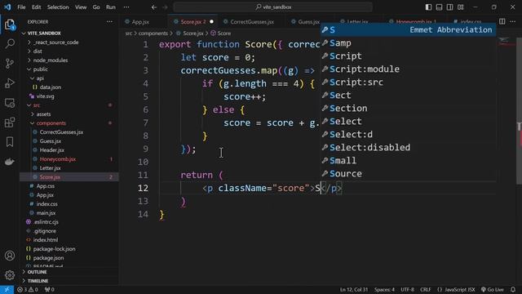
Task: Open Remote Explorer view
Action: coord(10,103)
